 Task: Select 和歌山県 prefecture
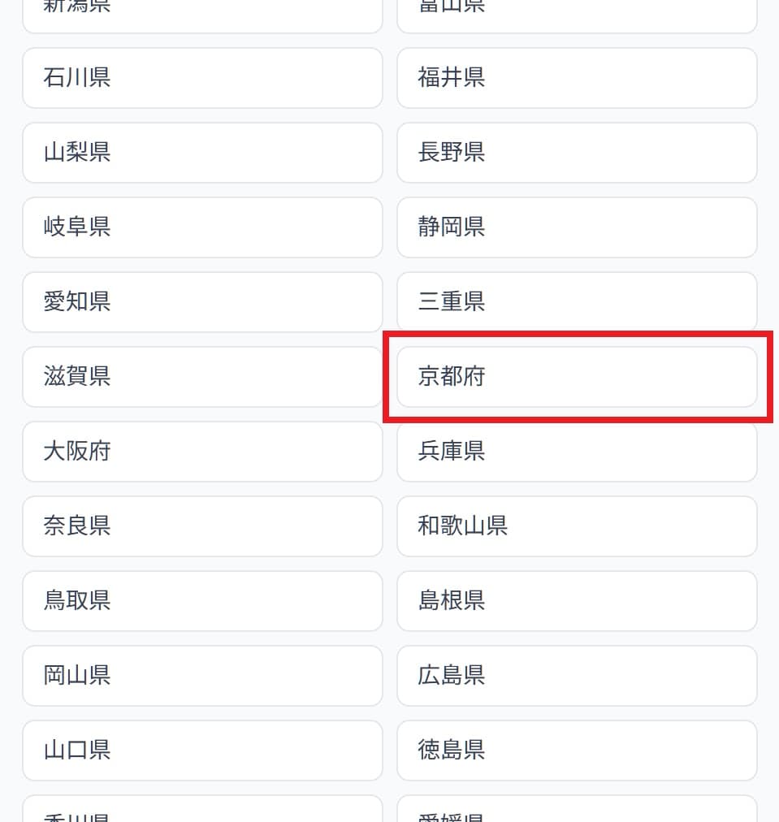[x=577, y=526]
